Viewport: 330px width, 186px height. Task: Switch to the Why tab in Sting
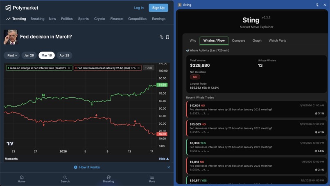click(x=193, y=40)
